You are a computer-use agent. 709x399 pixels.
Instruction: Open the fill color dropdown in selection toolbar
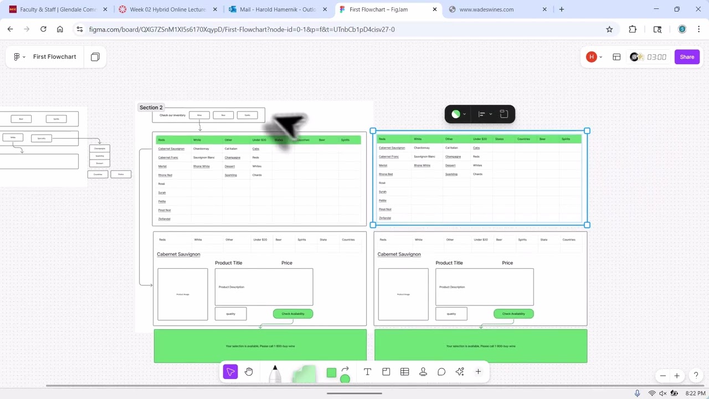(x=459, y=114)
